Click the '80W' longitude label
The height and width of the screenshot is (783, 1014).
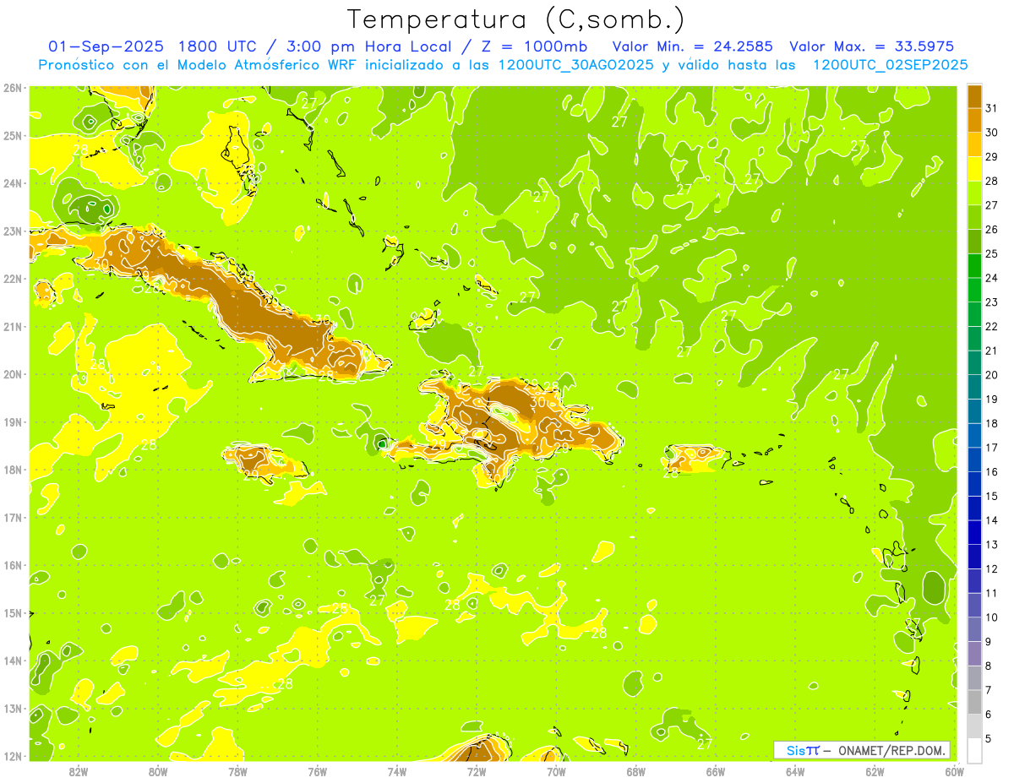[158, 771]
